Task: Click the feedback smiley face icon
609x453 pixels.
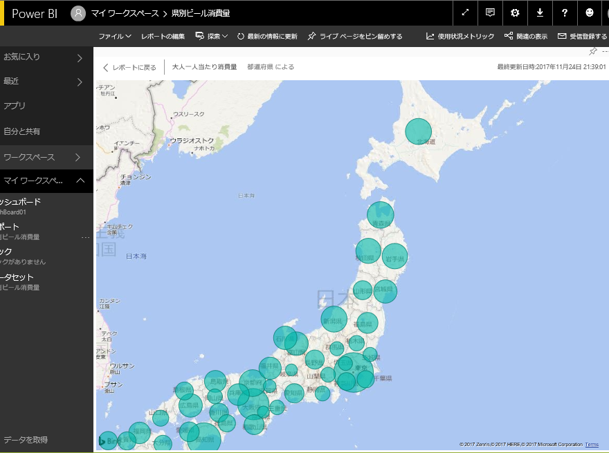Action: 590,12
